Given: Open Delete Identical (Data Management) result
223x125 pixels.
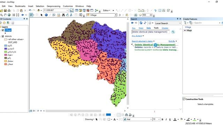Looking at the screenshot, I should [155, 45].
